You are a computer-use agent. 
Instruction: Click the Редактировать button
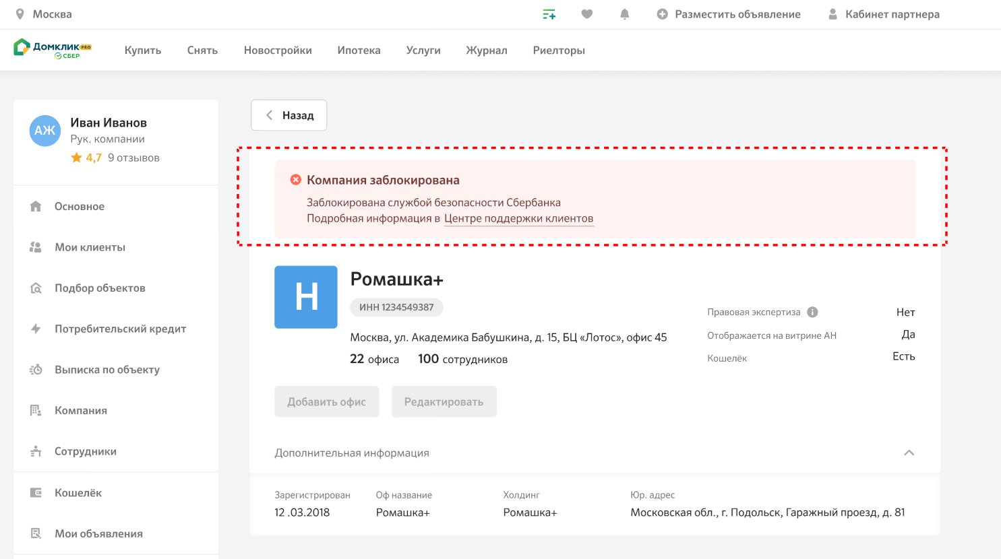coord(444,401)
